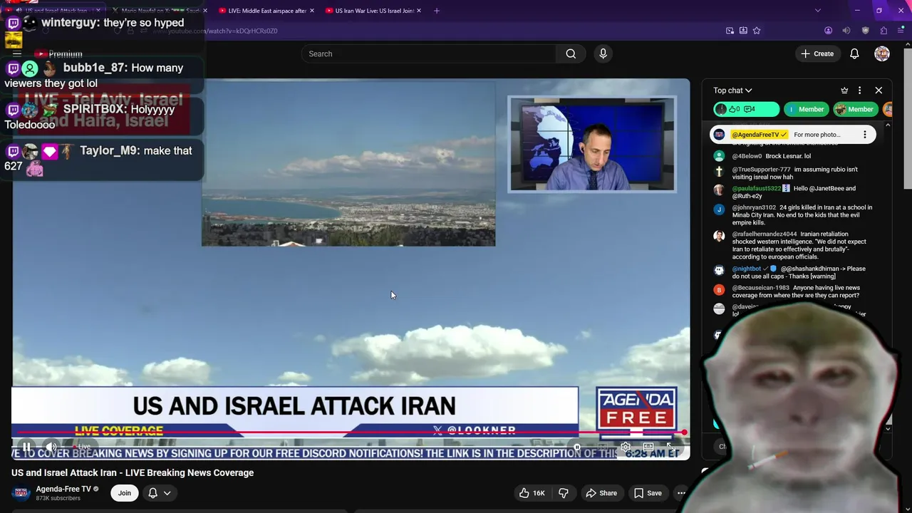Toggle autoplay switch in player controls
Image resolution: width=912 pixels, height=513 pixels.
coord(577,447)
